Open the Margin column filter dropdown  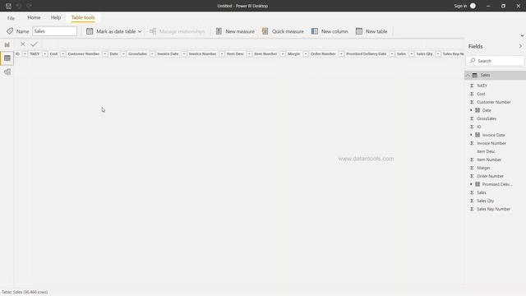click(x=306, y=54)
